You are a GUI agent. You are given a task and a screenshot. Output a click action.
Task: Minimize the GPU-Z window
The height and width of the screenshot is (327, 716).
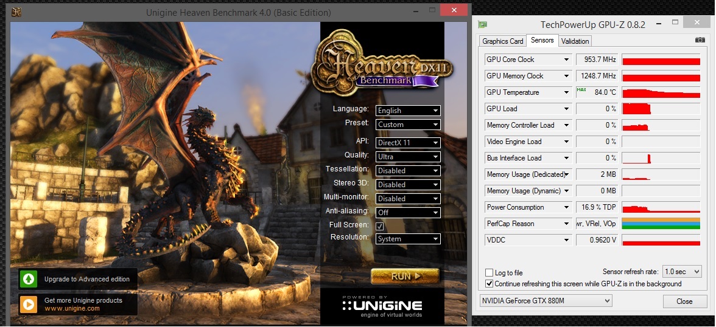[x=658, y=23]
